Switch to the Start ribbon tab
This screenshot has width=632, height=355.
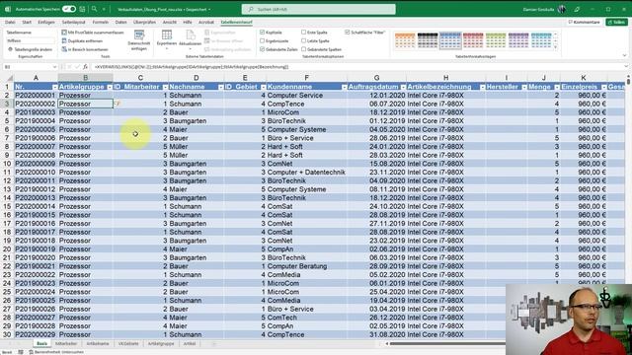coord(27,22)
